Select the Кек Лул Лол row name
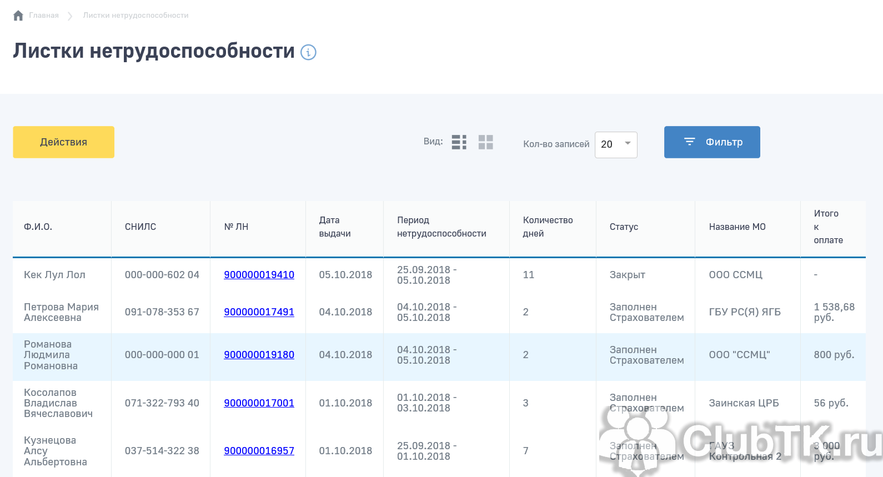Viewport: 883px width, 477px height. 54,275
